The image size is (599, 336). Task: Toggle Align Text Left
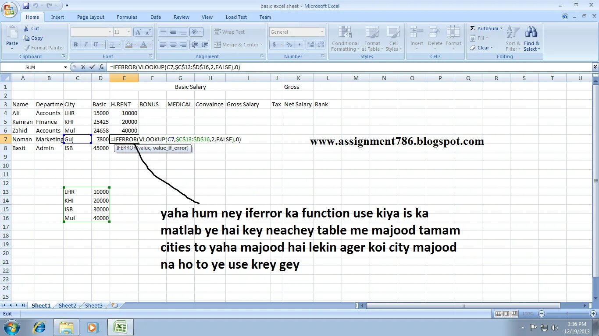tap(163, 45)
